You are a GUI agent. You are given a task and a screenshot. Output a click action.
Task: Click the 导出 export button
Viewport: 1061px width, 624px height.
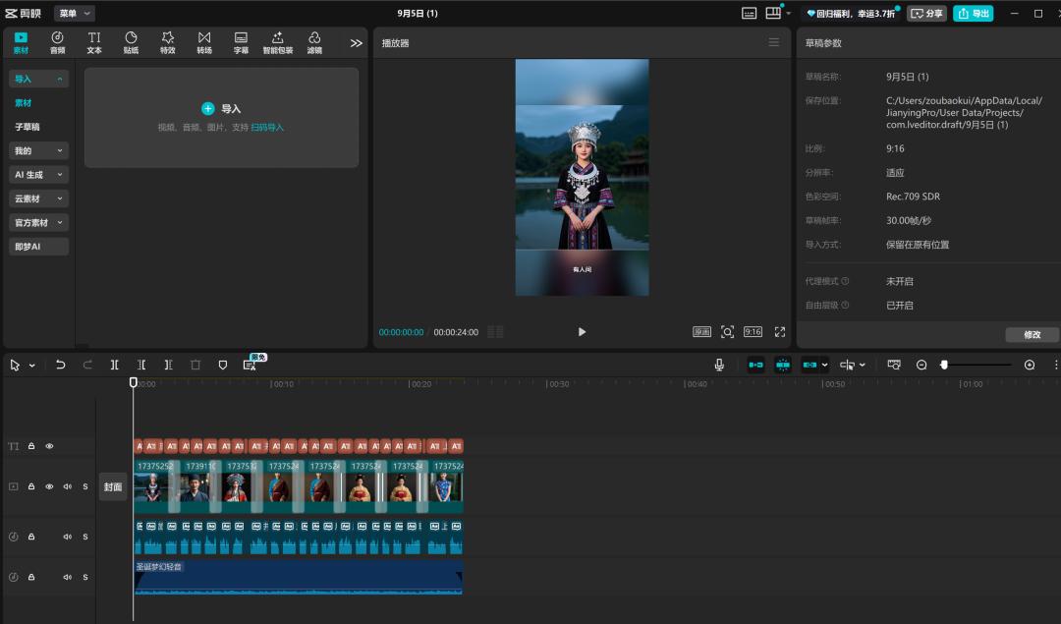click(x=973, y=14)
